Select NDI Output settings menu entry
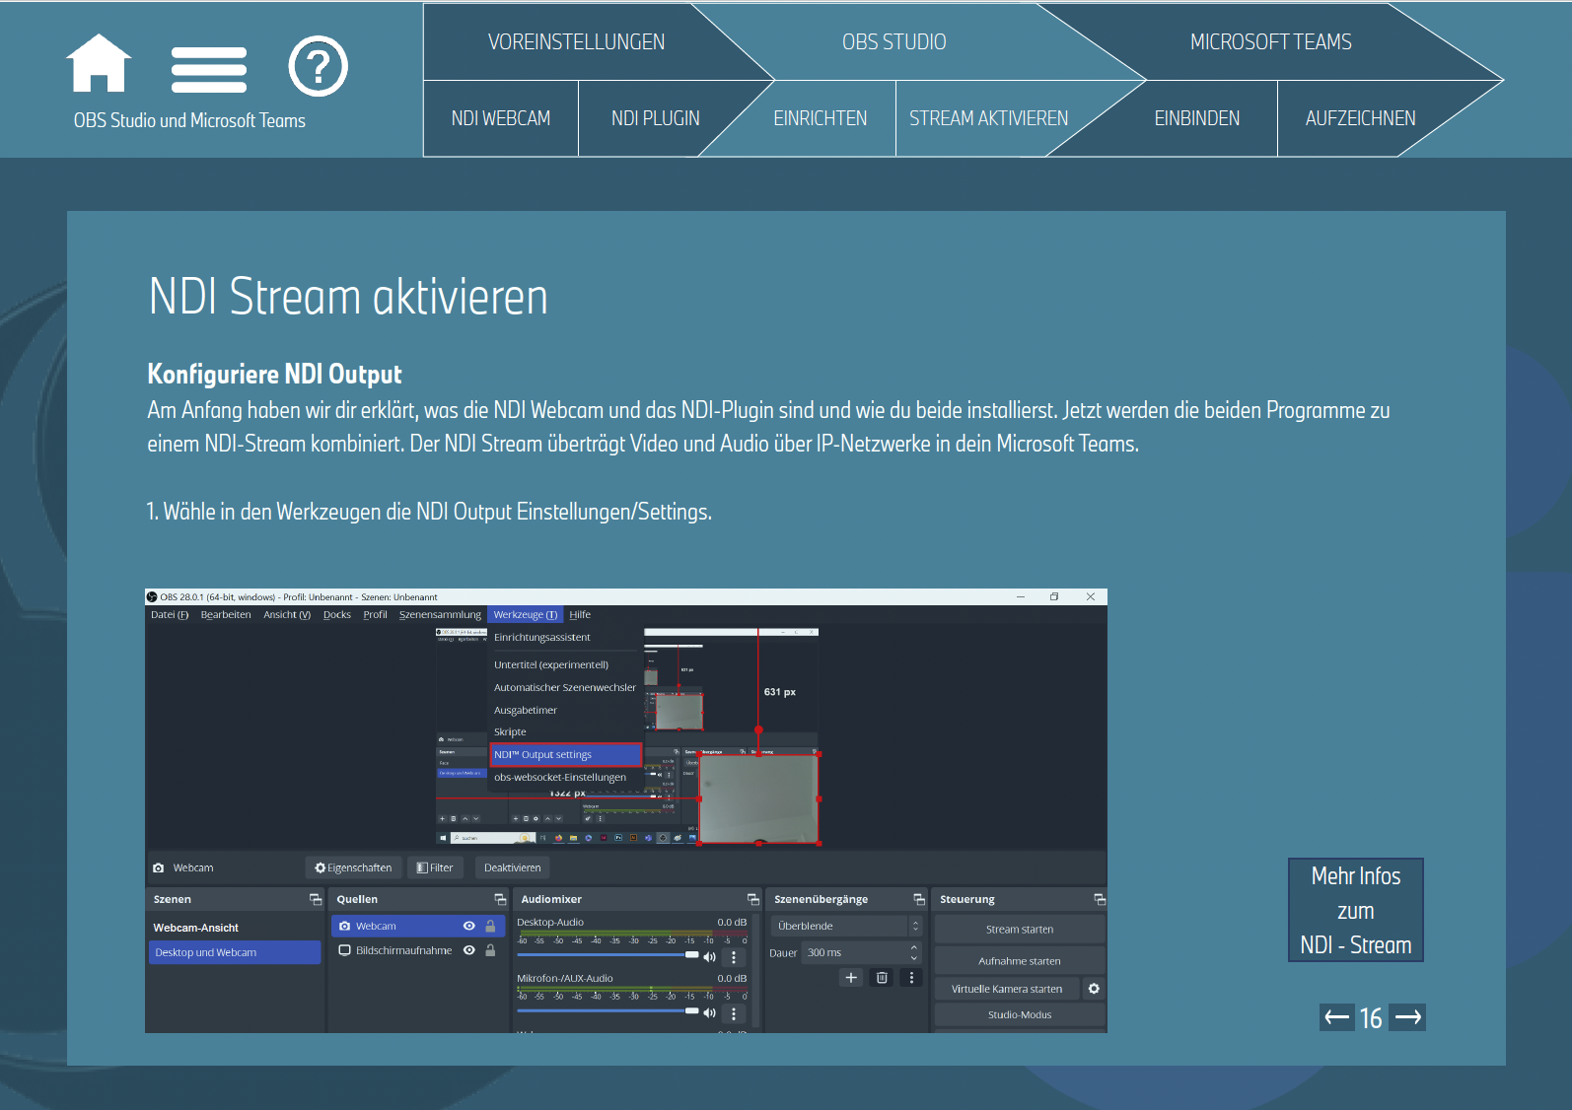1572x1110 pixels. 566,755
